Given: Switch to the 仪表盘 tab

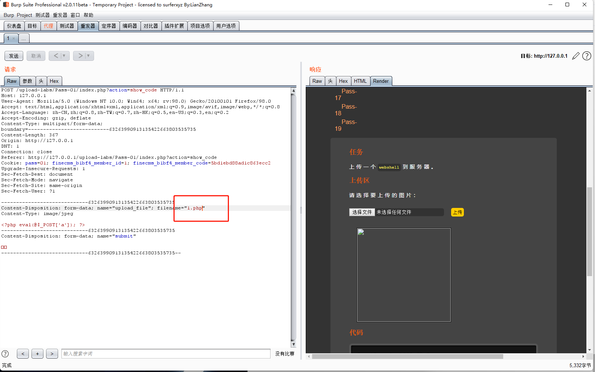Looking at the screenshot, I should pyautogui.click(x=14, y=26).
